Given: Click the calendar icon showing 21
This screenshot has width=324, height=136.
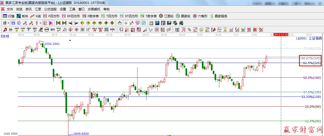Looking at the screenshot, I should tap(151, 23).
